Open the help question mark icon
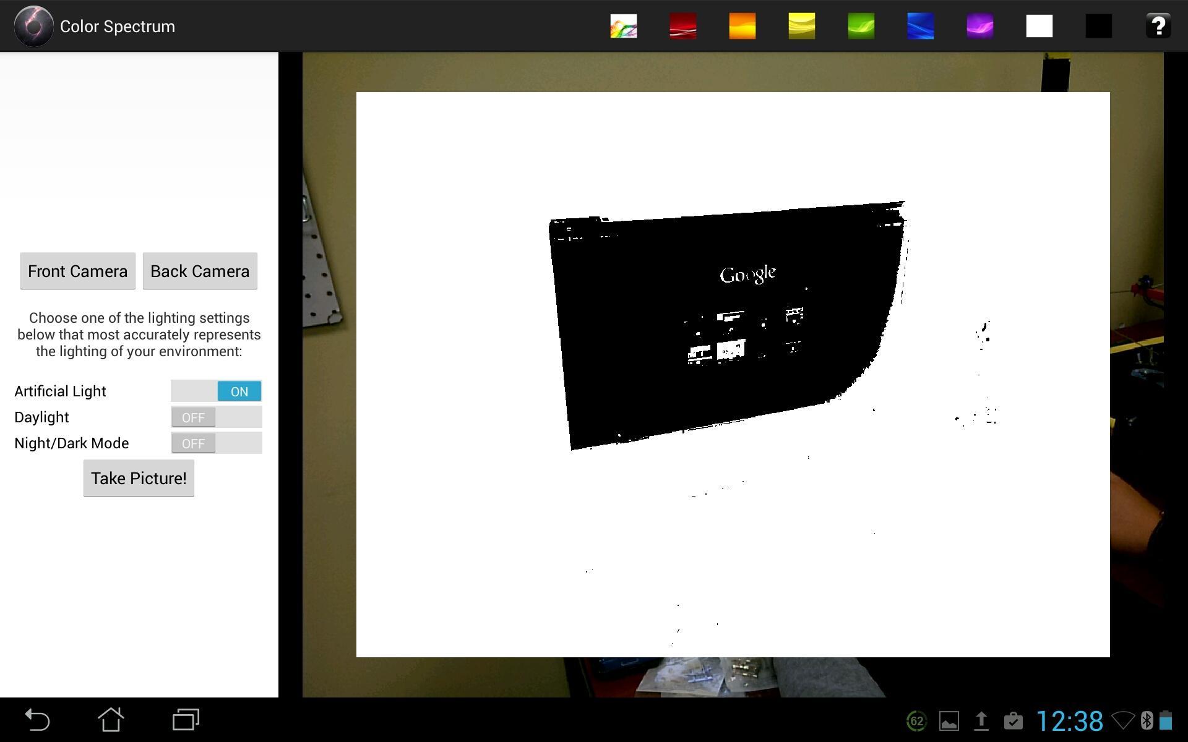Image resolution: width=1188 pixels, height=742 pixels. [x=1158, y=26]
